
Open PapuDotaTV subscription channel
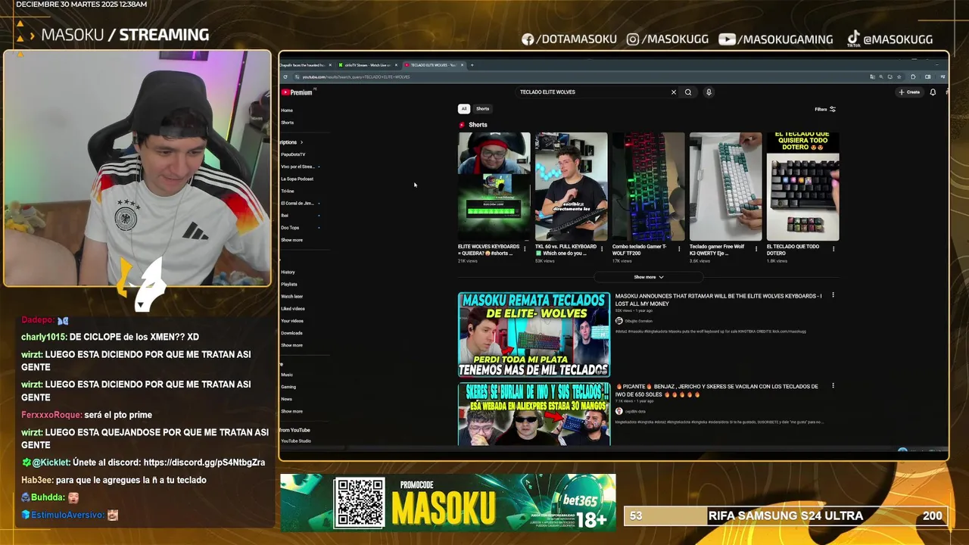point(293,154)
